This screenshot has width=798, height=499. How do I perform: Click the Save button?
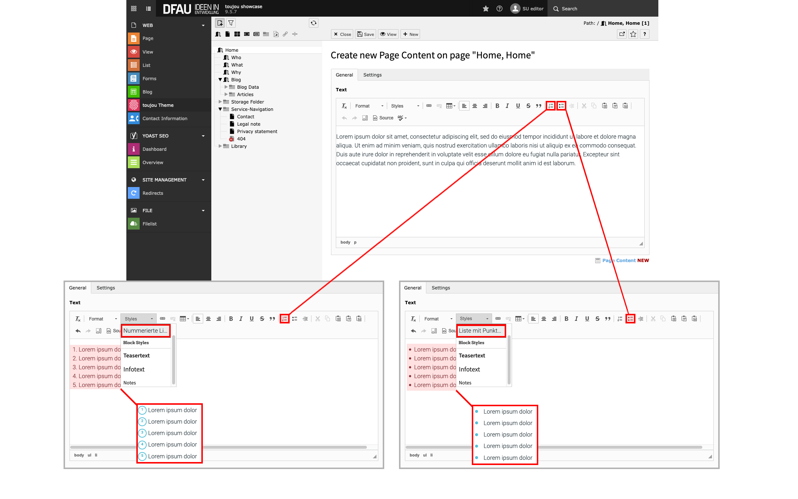coord(365,34)
